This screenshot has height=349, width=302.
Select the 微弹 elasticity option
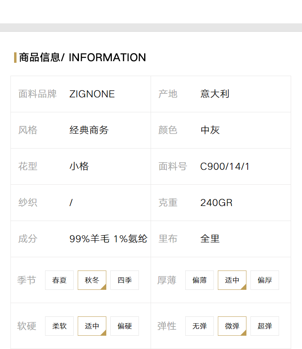(232, 326)
